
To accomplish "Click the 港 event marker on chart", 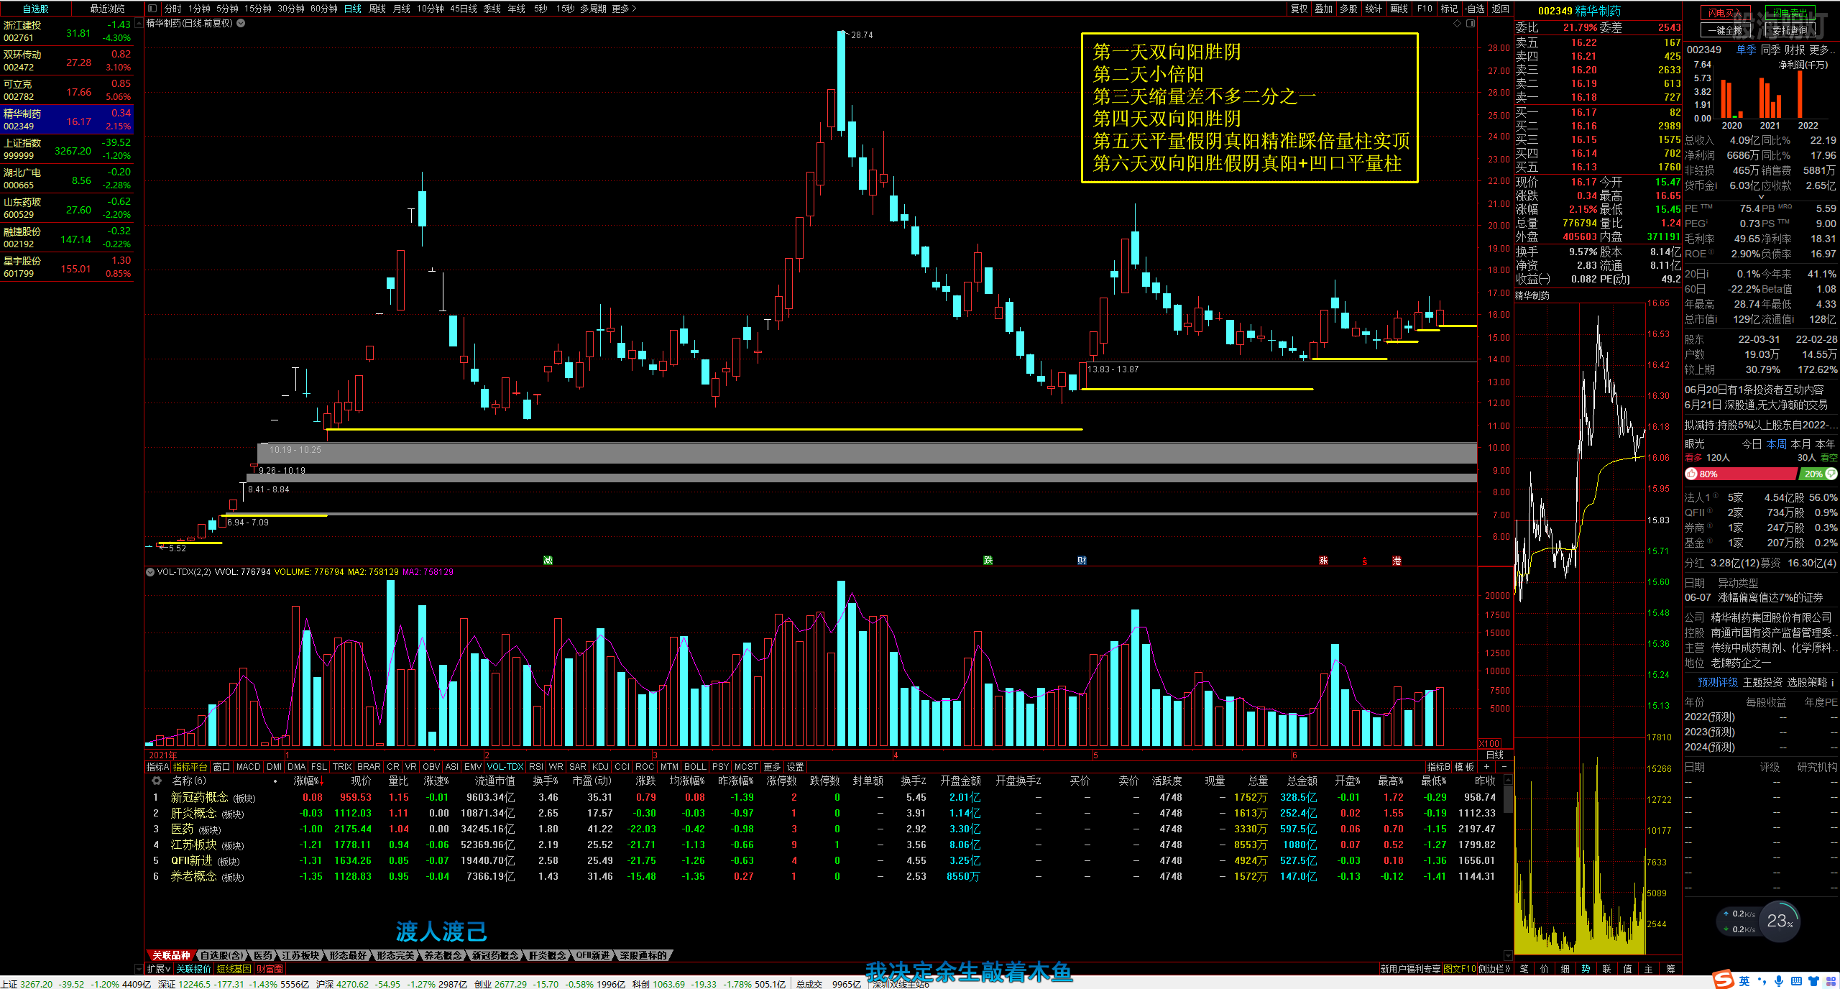I will pyautogui.click(x=1397, y=561).
